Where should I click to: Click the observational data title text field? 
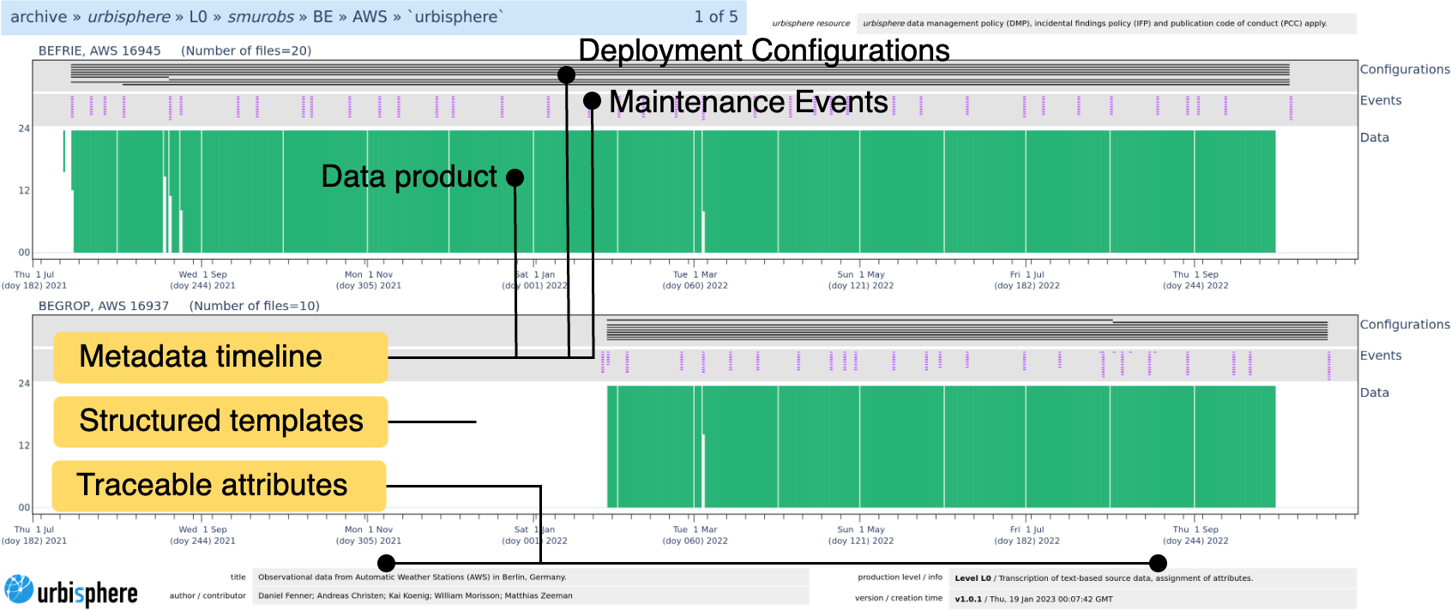tap(530, 577)
